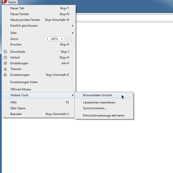173x173 pixels.
Task: Click the browser address bar field
Action: [124, 18]
